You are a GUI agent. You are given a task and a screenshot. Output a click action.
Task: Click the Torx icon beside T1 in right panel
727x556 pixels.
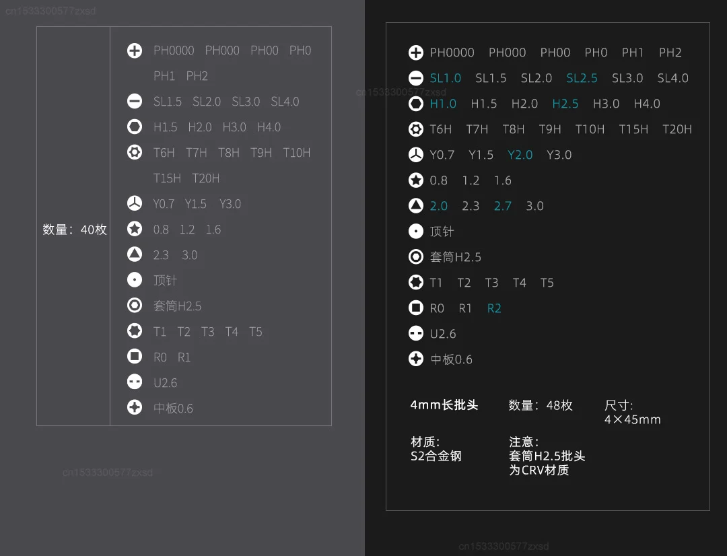click(x=416, y=282)
